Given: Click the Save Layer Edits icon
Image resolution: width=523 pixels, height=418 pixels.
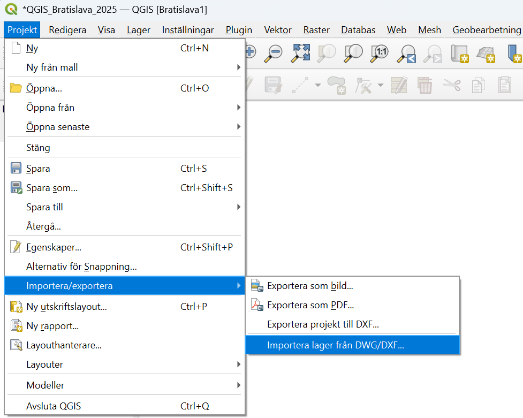Looking at the screenshot, I should click(x=274, y=85).
